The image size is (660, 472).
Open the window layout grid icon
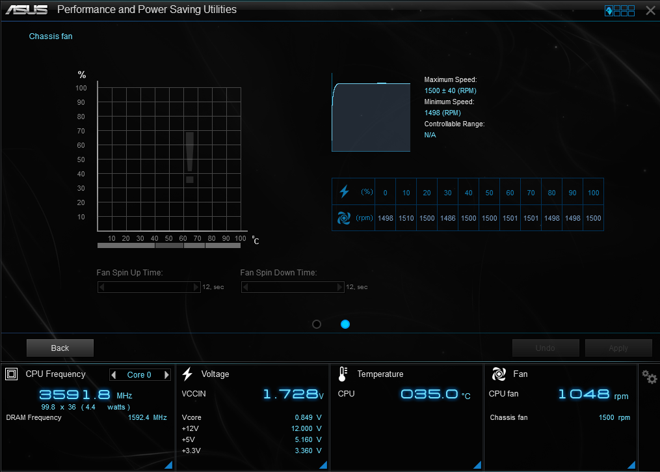tap(619, 10)
